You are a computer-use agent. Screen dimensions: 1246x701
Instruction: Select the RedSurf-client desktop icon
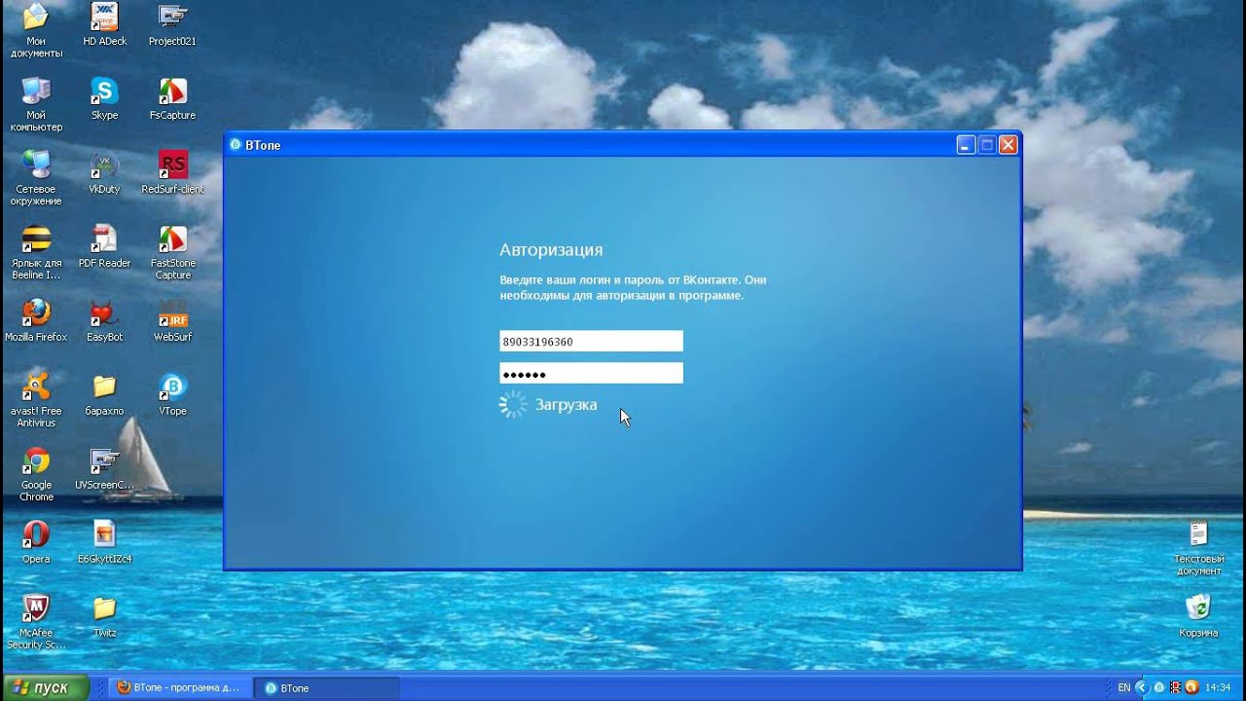coord(172,172)
